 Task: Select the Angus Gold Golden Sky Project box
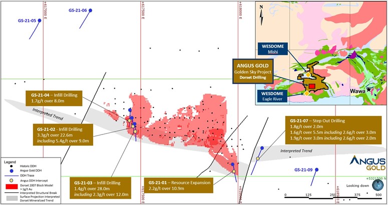tap(253, 71)
